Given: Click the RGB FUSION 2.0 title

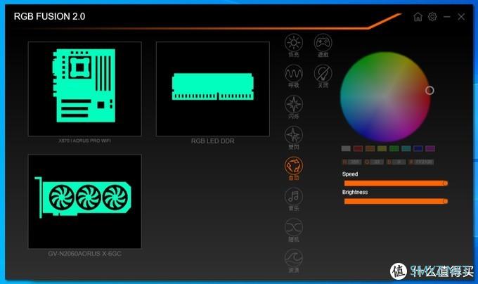Looking at the screenshot, I should coord(49,16).
